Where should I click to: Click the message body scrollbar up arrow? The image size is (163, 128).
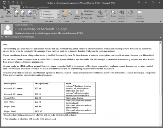(160, 43)
